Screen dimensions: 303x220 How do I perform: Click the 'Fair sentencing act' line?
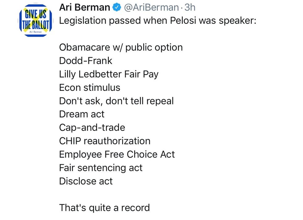click(101, 167)
